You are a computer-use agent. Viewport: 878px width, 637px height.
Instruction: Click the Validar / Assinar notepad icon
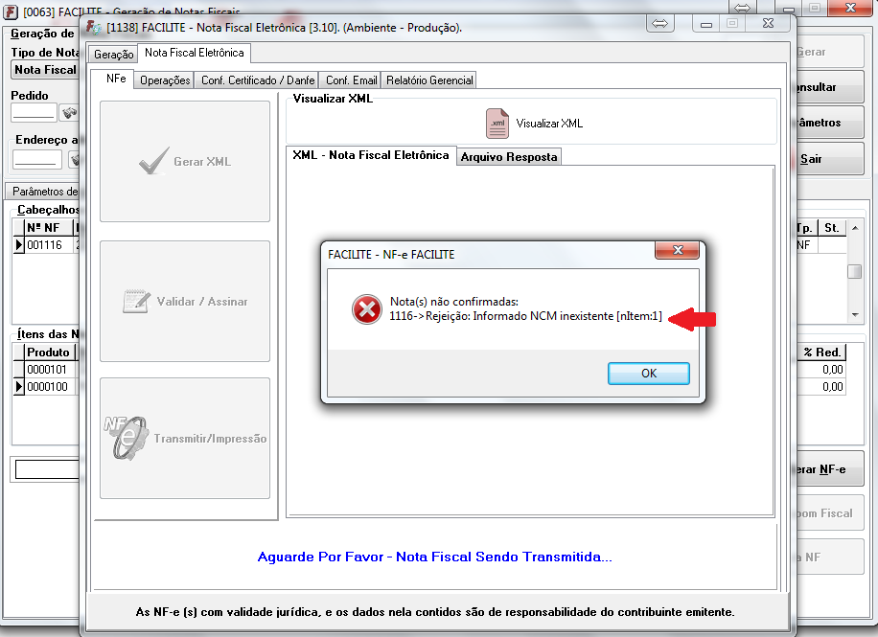pyautogui.click(x=136, y=301)
